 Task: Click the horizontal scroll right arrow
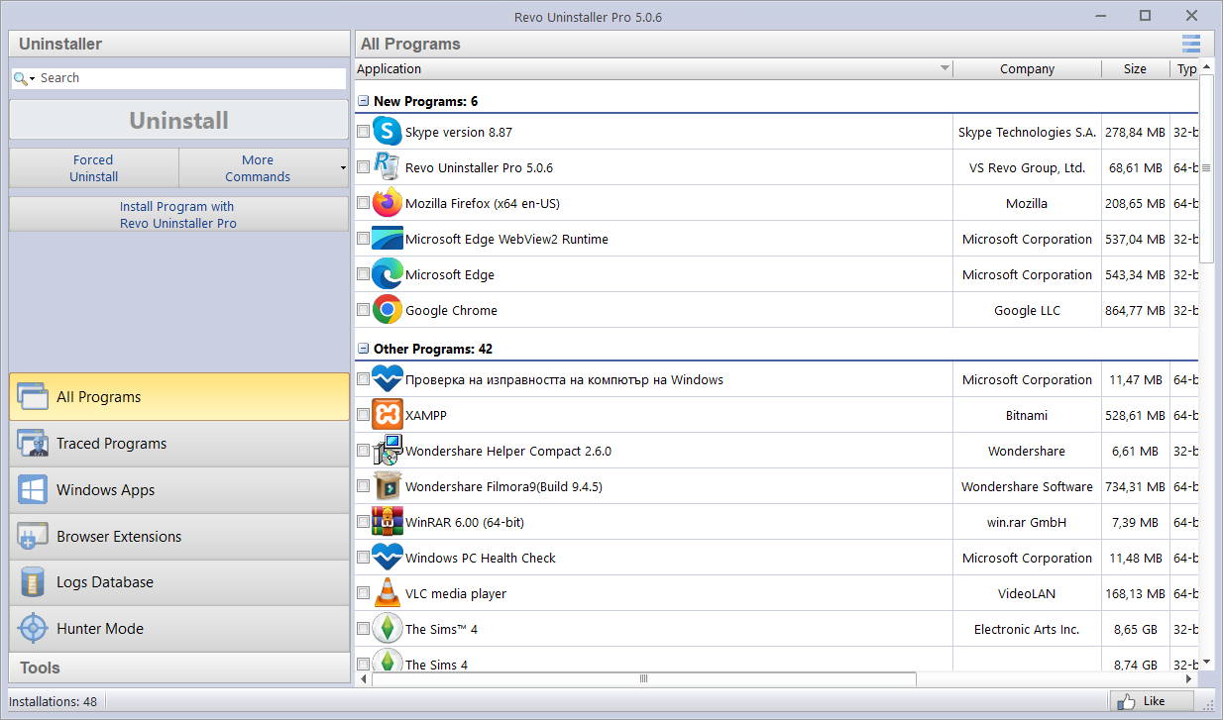[x=1190, y=678]
